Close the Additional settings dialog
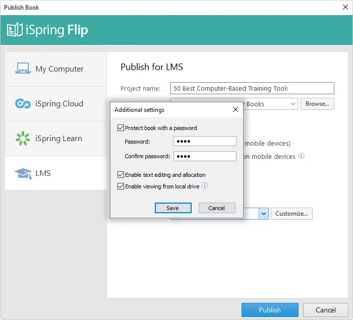 coord(236,109)
